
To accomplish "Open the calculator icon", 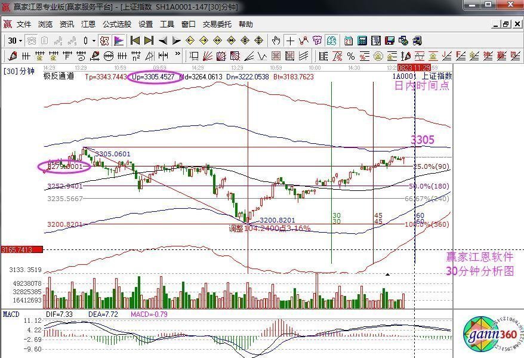I will [362, 41].
